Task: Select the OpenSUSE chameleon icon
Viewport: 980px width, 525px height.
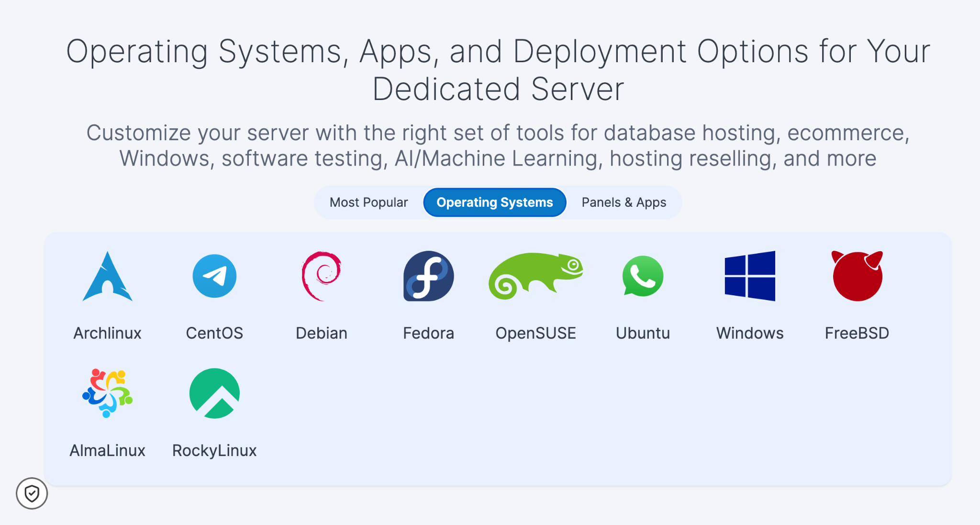Action: pos(535,276)
